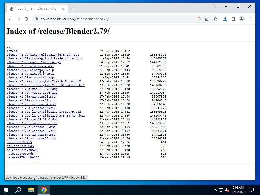The height and width of the screenshot is (195, 260).
Task: Open release279b.sha256 checksum file
Action: 23,157
